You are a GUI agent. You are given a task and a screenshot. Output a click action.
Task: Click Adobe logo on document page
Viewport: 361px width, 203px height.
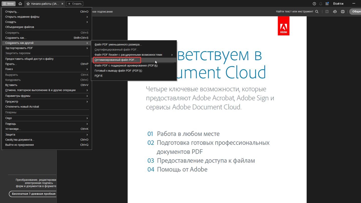tap(284, 26)
